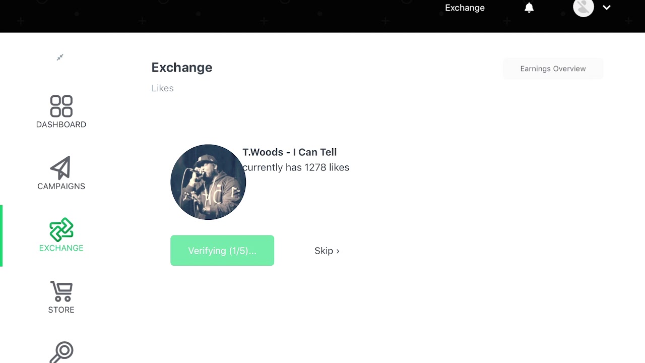Image resolution: width=645 pixels, height=363 pixels.
Task: Click the green Verifying (1/5) button
Action: [x=222, y=251]
